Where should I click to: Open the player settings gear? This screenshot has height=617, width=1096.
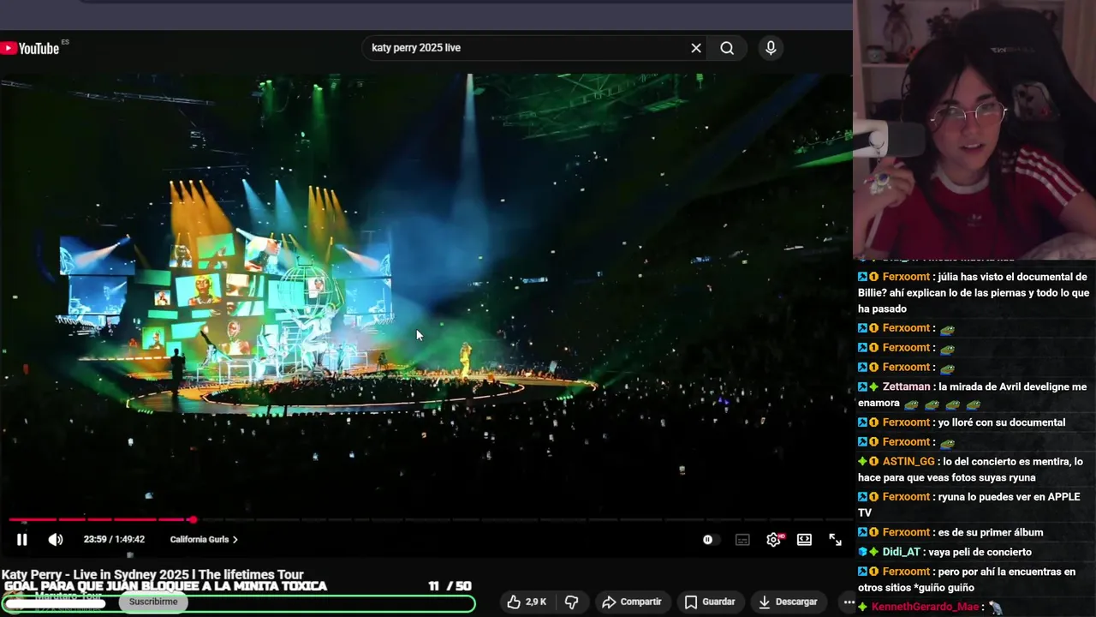click(x=774, y=540)
